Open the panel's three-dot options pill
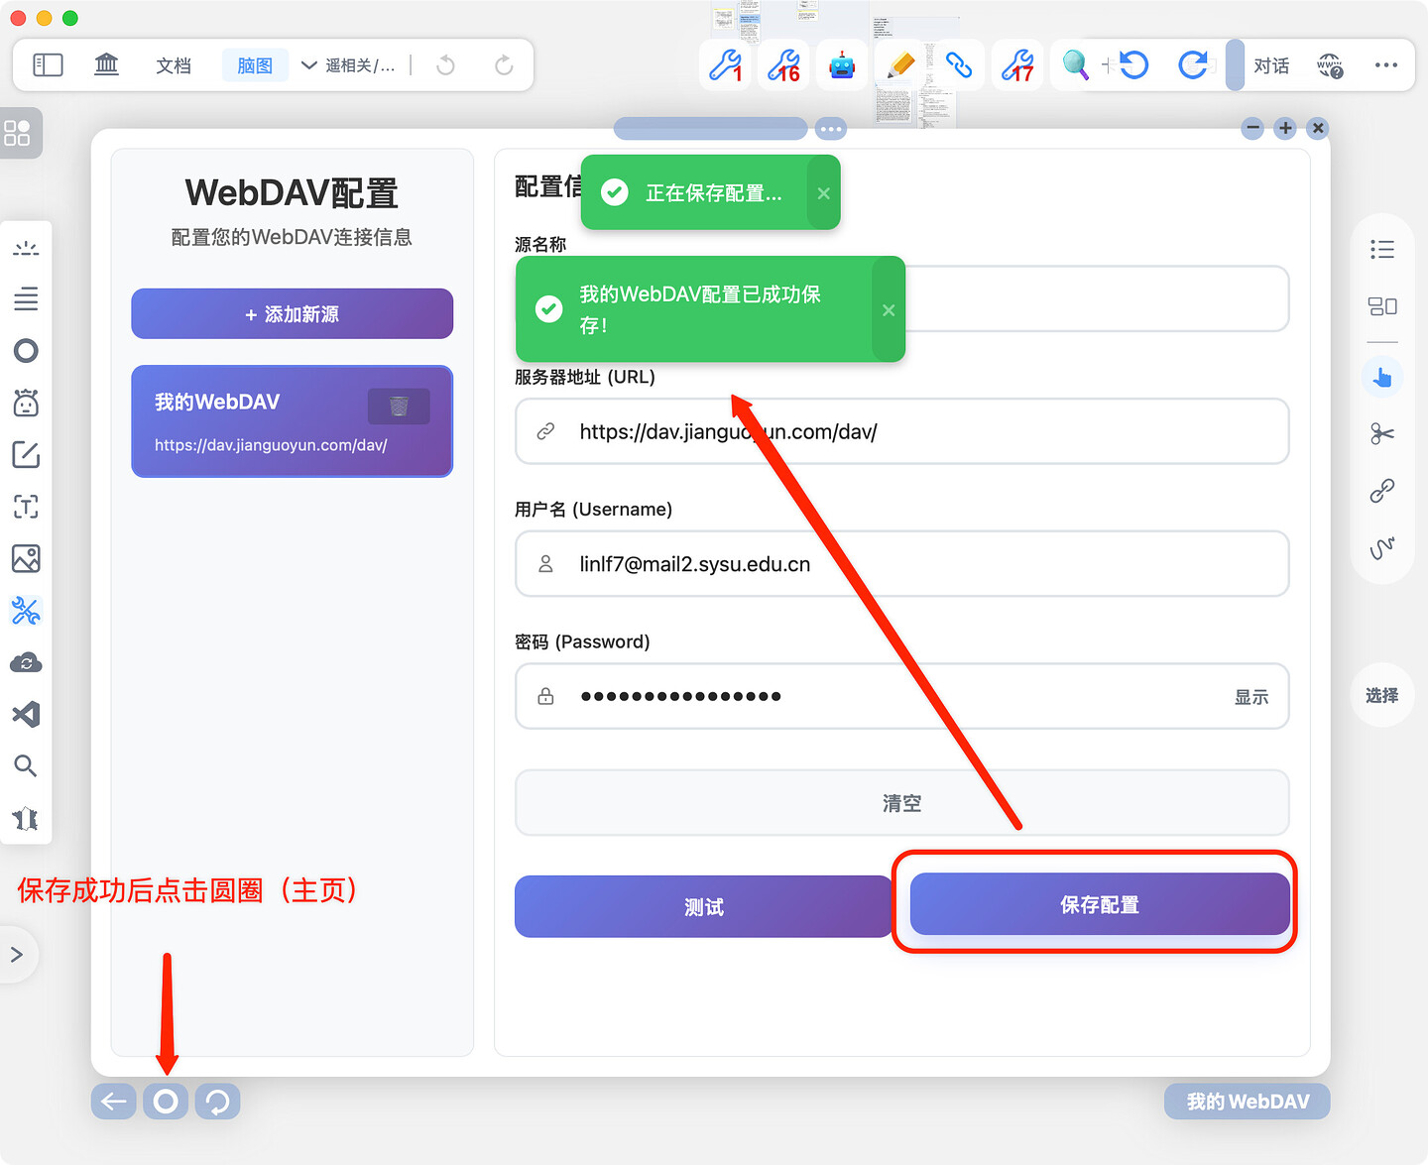 [831, 129]
